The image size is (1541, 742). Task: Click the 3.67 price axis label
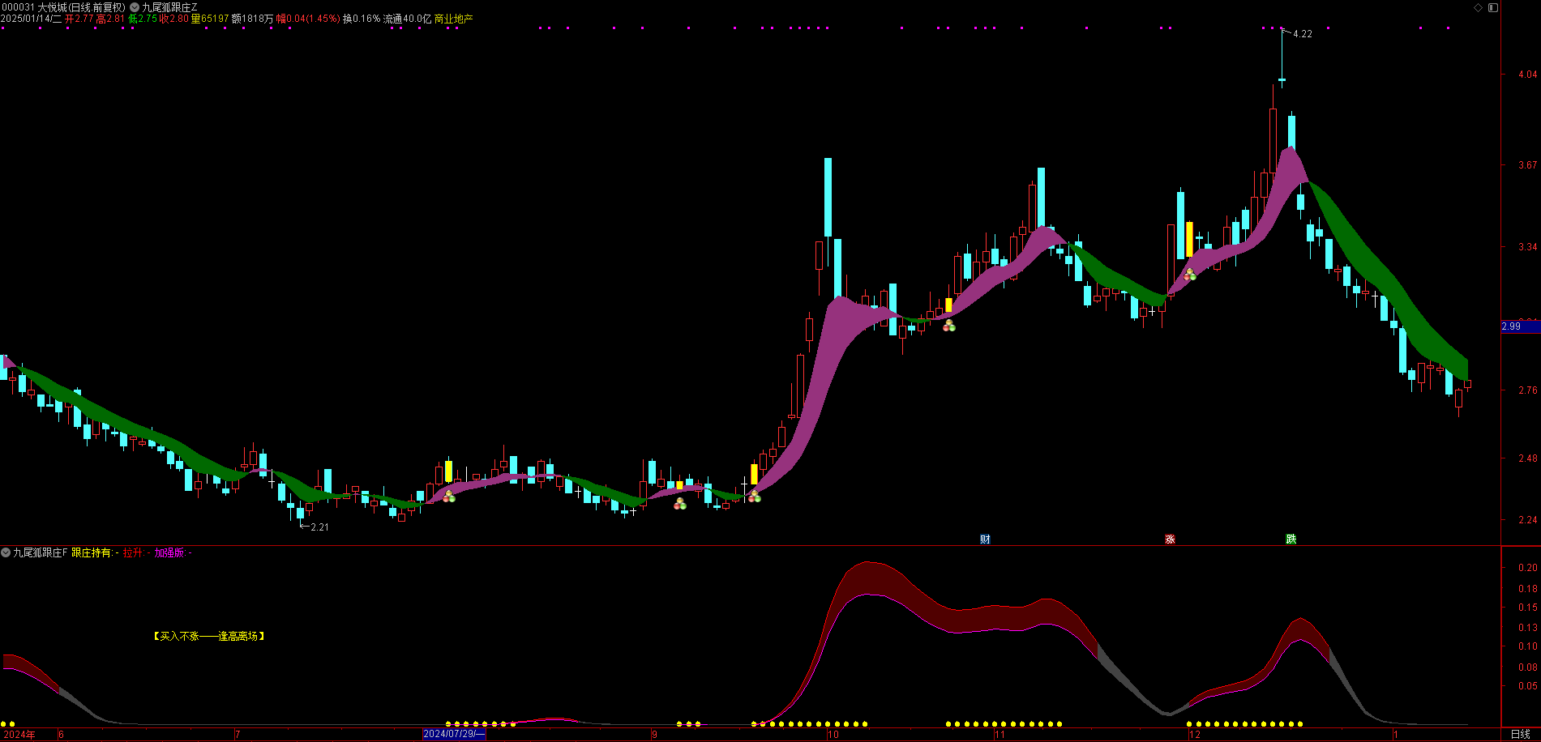(x=1527, y=165)
